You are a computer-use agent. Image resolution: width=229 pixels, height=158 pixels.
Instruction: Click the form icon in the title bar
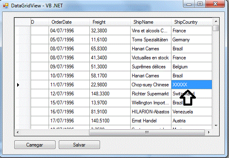6,6
